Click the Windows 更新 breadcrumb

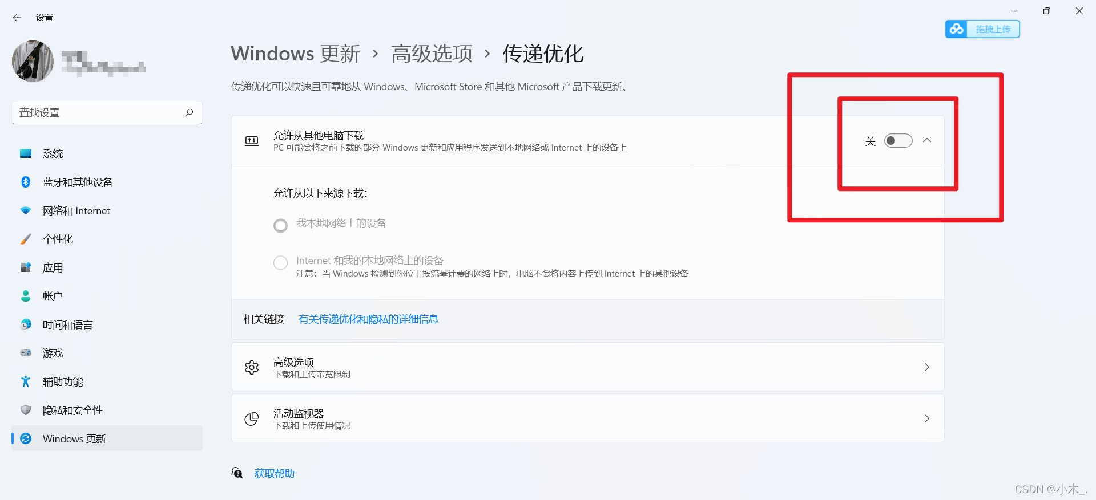pyautogui.click(x=295, y=54)
